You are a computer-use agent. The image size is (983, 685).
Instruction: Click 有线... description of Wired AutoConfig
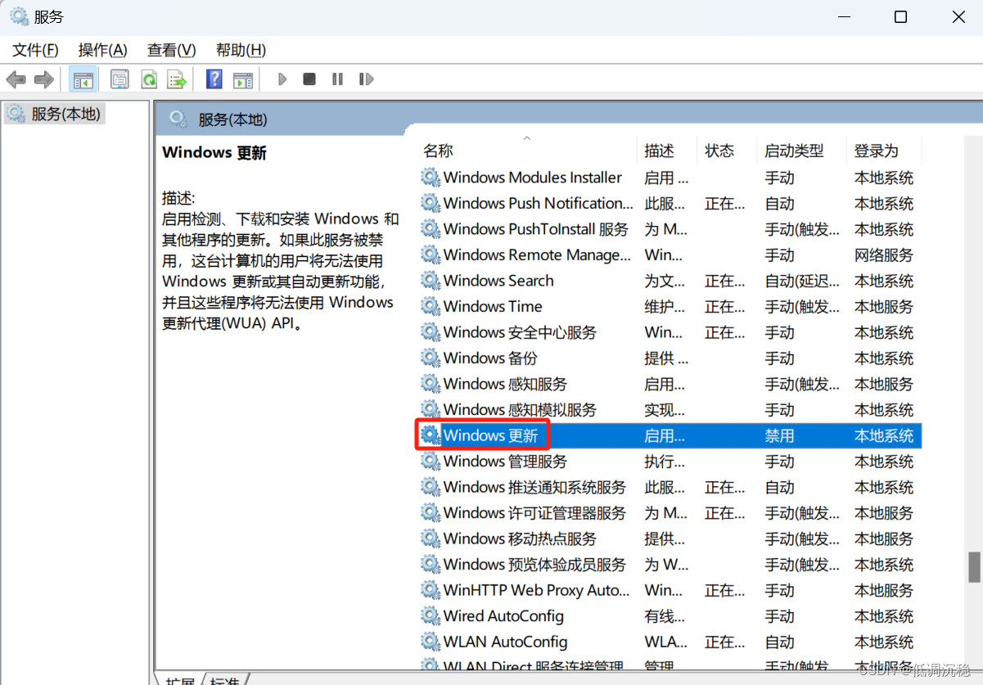click(x=665, y=616)
